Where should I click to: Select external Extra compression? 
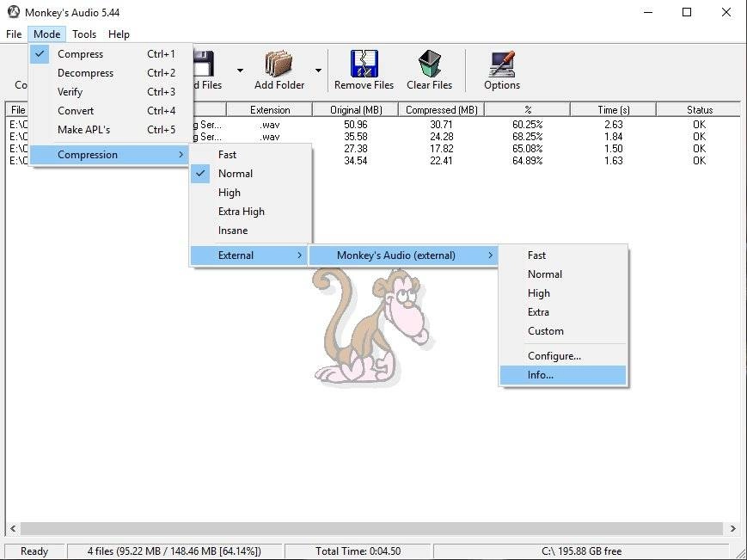click(563, 312)
